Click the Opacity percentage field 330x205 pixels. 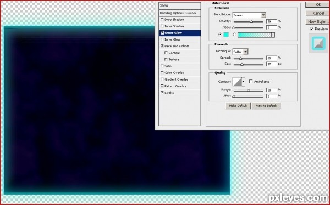pos(272,21)
